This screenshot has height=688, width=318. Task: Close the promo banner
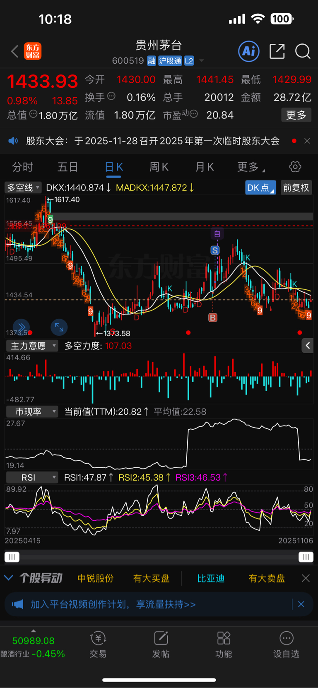point(301,604)
